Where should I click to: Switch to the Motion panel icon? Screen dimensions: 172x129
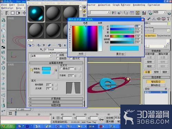[159, 19]
